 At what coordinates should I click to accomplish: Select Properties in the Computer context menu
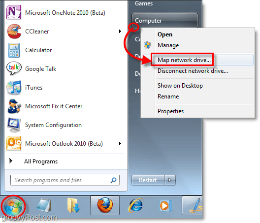pyautogui.click(x=170, y=111)
